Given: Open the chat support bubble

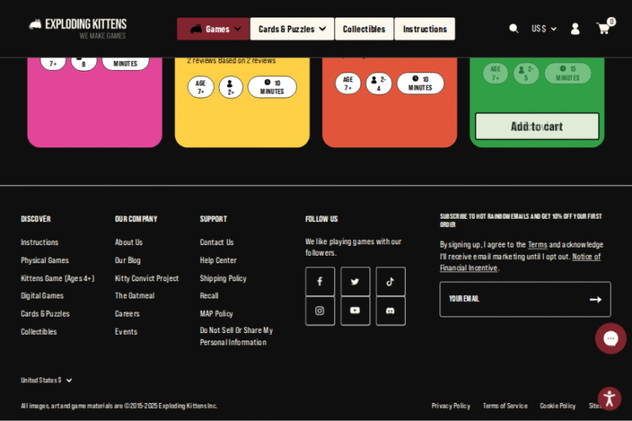Looking at the screenshot, I should pyautogui.click(x=611, y=338).
